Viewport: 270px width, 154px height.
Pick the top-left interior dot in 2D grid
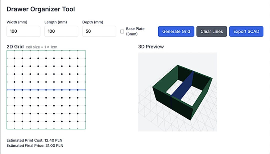(14, 58)
